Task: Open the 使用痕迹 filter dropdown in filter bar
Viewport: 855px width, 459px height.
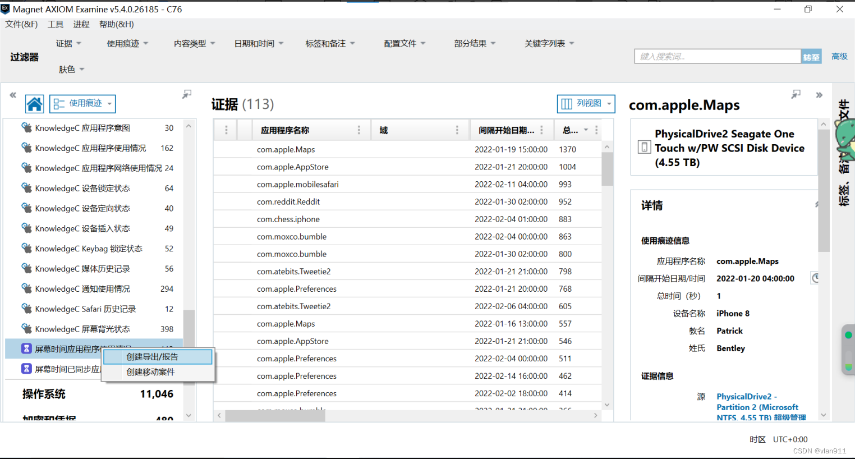Action: 127,43
